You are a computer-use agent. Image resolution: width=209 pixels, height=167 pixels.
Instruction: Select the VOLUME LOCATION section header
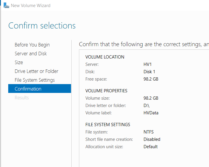(x=105, y=57)
